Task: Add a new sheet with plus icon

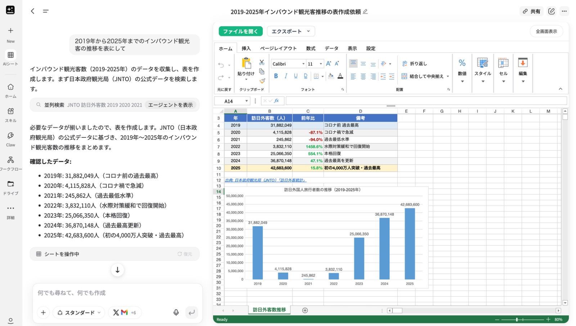Action: 305,310
